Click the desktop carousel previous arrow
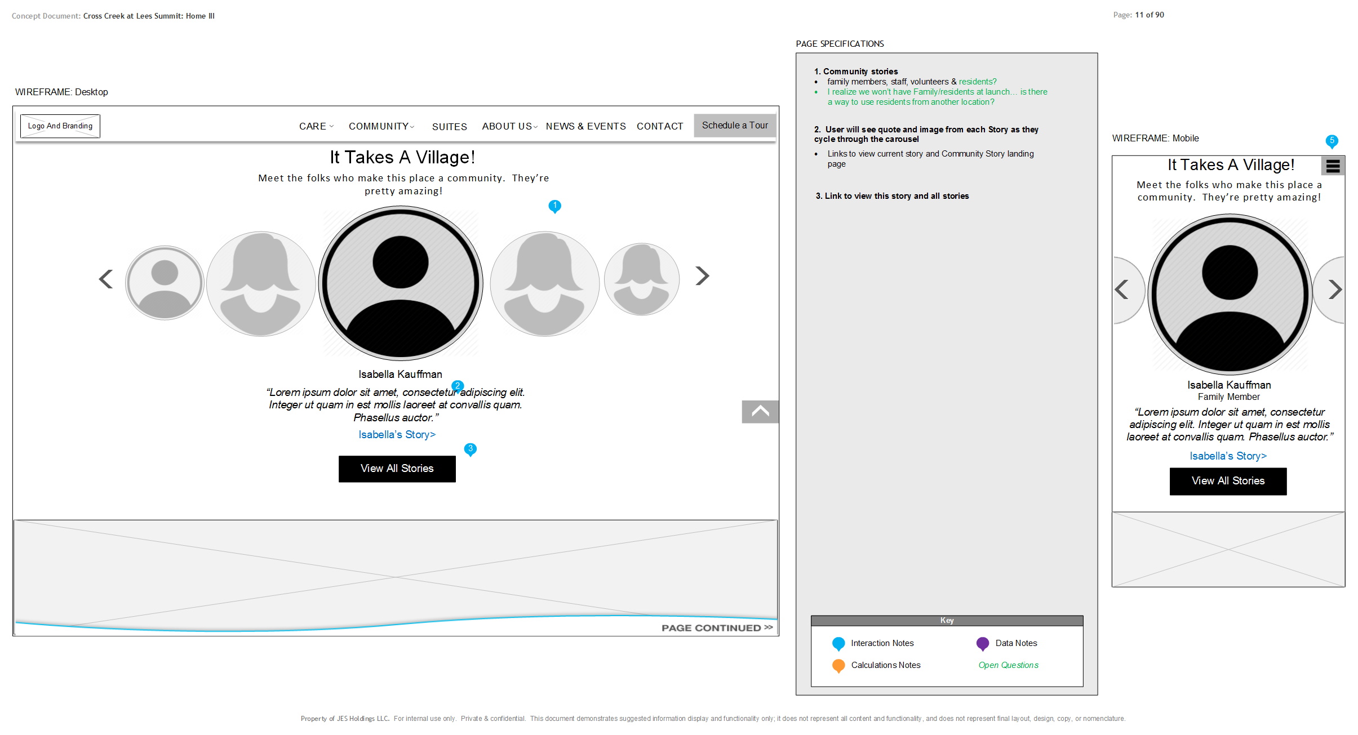The width and height of the screenshot is (1358, 735). (106, 279)
